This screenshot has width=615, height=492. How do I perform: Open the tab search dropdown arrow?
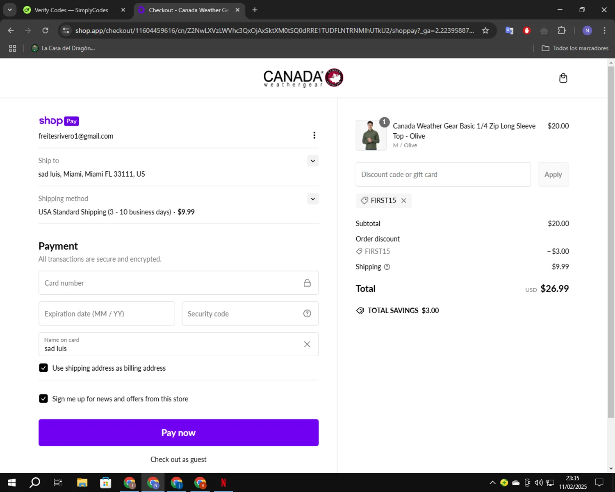point(9,10)
